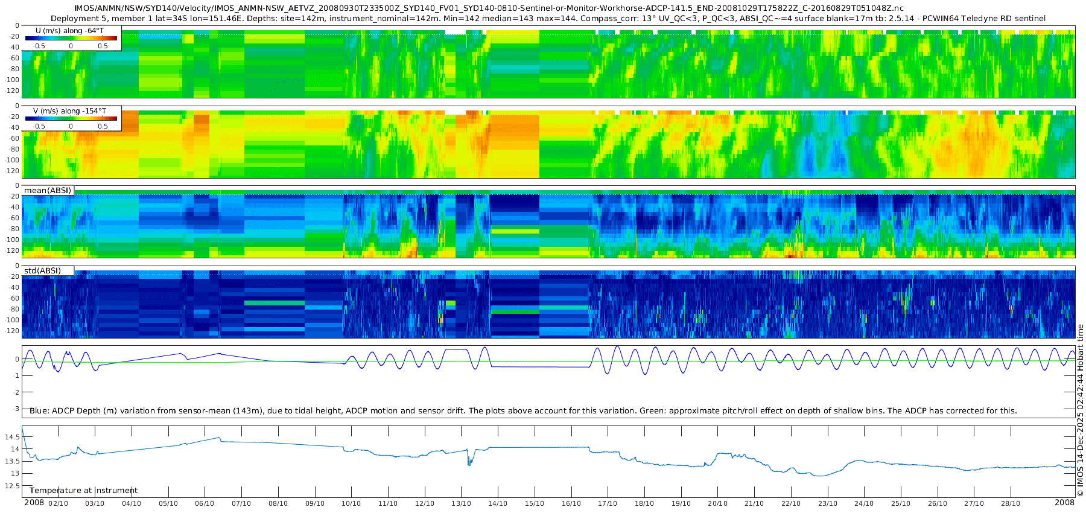Click the 14.5 tick on temperature axis
This screenshot has height=513, width=1086.
tap(12, 436)
